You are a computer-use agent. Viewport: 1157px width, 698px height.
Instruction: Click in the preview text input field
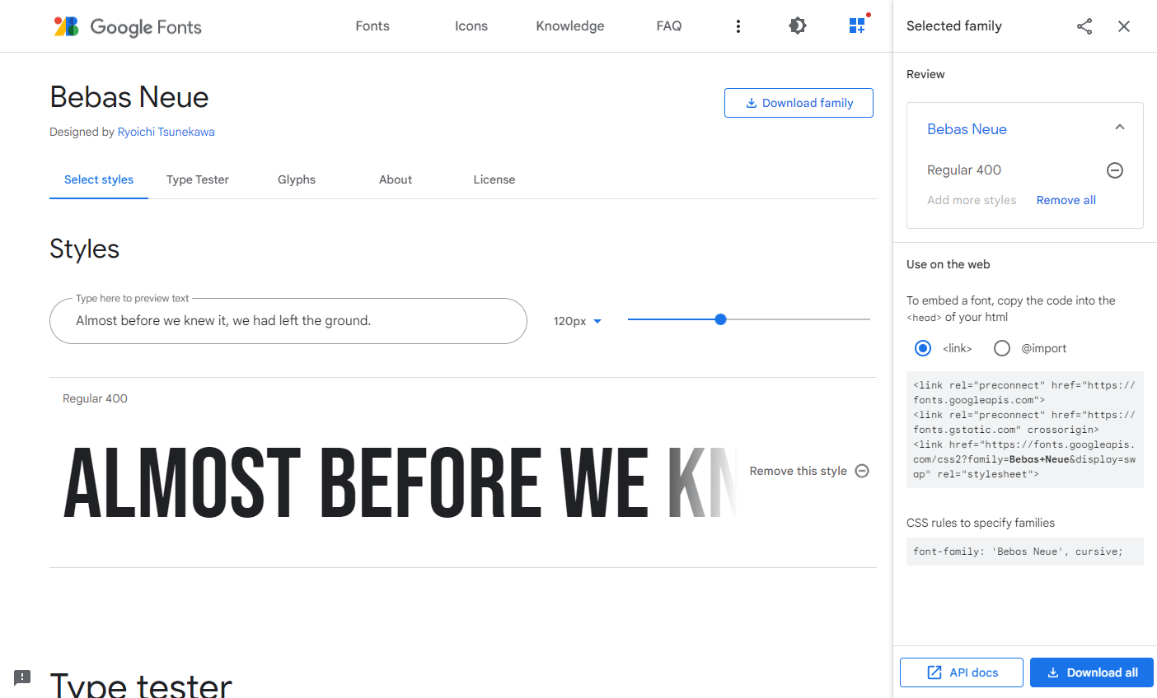(x=288, y=321)
